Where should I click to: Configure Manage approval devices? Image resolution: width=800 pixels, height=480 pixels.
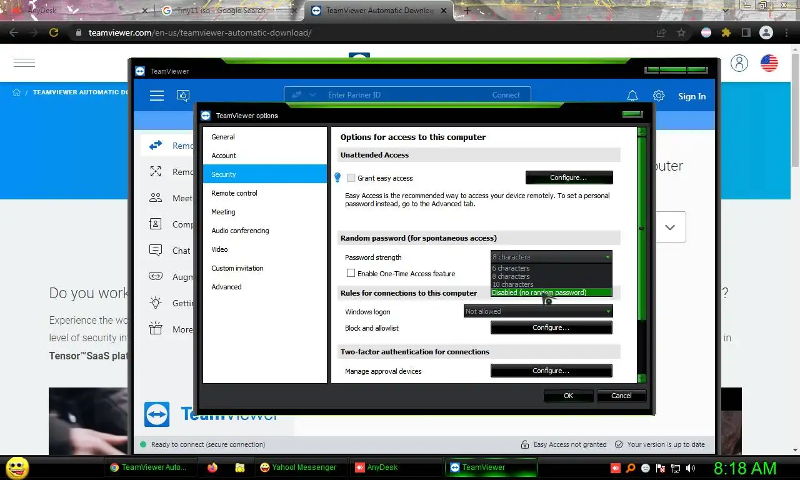click(x=551, y=371)
